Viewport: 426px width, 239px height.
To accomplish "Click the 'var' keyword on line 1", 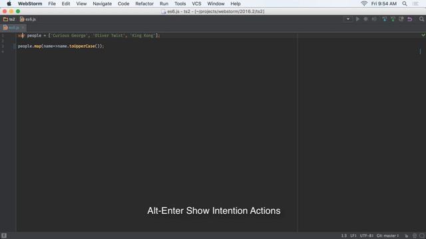I will point(21,35).
